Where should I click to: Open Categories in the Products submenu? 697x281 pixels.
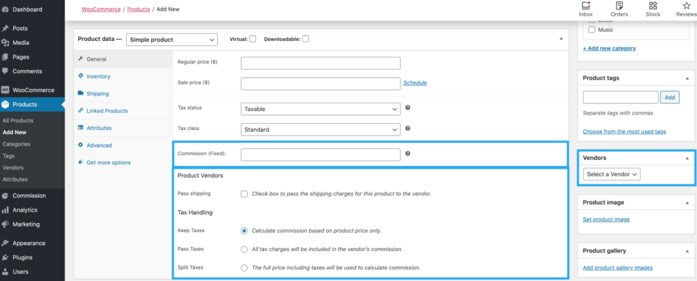(x=16, y=144)
